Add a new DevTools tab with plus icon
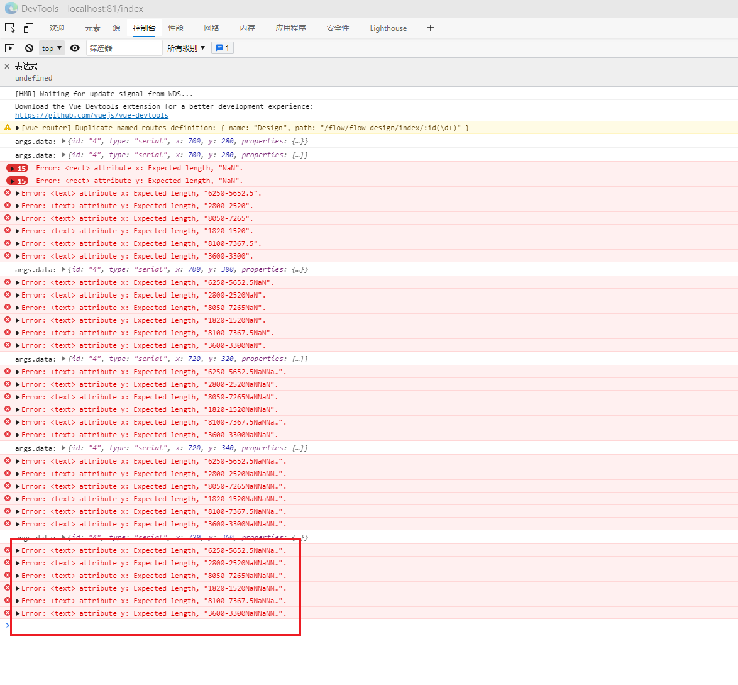Screen dimensions: 738x685 pos(430,28)
